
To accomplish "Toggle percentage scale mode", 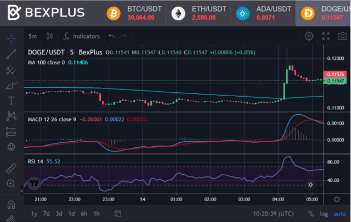I will [x=310, y=214].
